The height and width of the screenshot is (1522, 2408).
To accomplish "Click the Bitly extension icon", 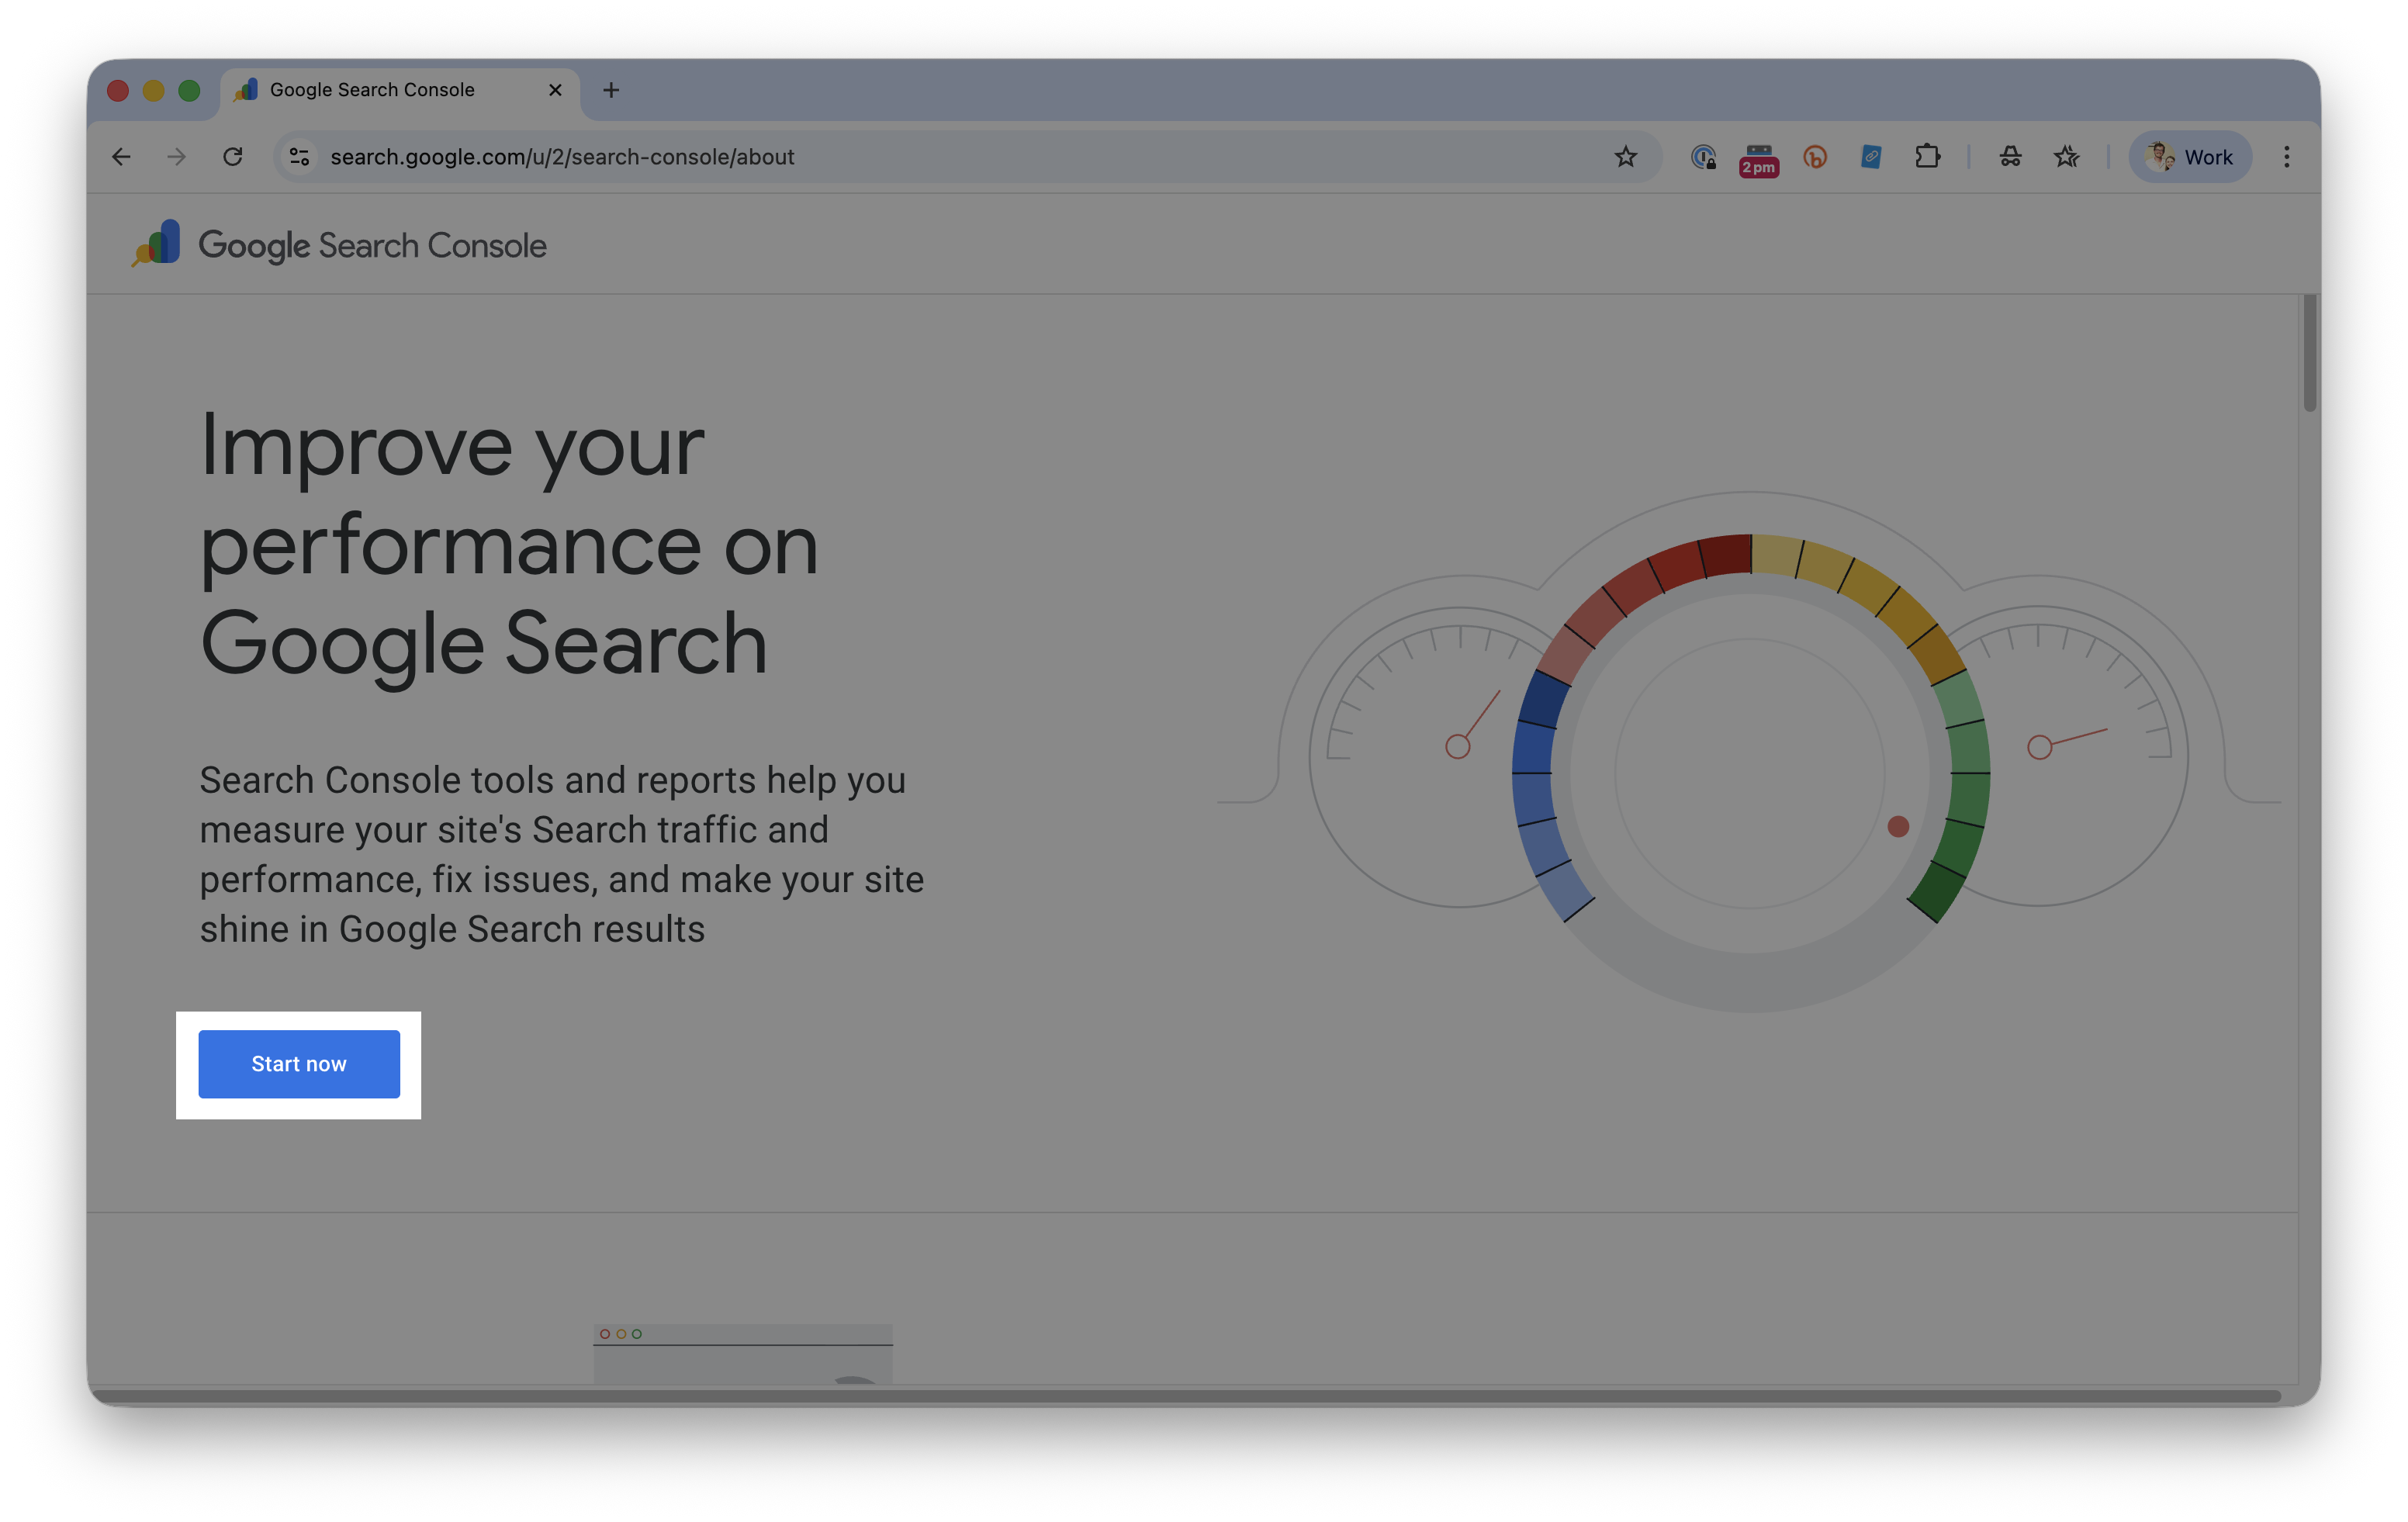I will pyautogui.click(x=1815, y=157).
